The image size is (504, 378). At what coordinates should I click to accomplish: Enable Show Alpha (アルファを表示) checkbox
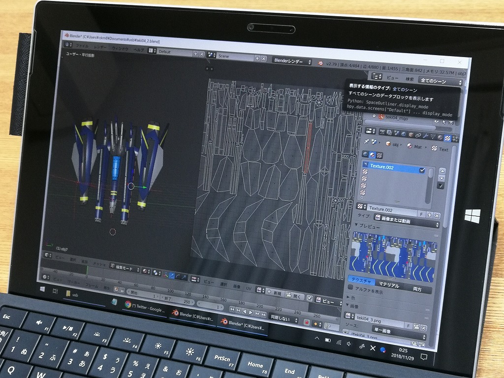(350, 287)
